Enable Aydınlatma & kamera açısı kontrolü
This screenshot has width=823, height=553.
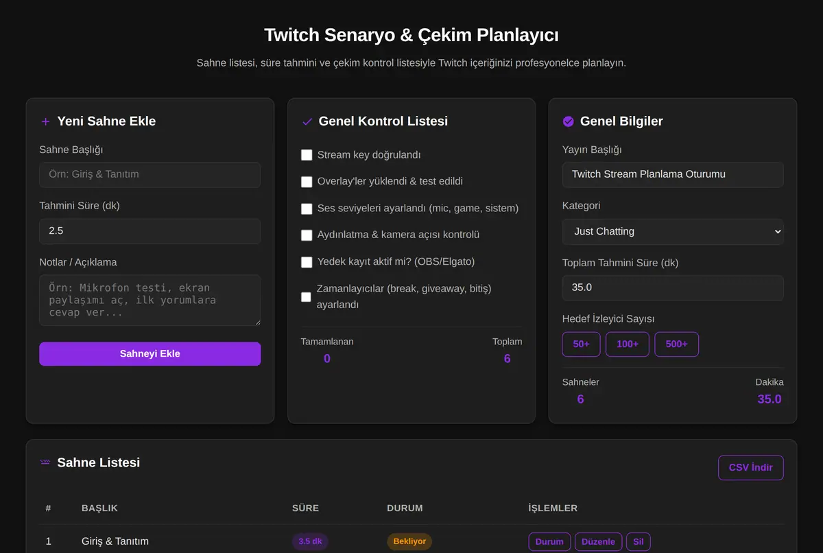pyautogui.click(x=307, y=235)
